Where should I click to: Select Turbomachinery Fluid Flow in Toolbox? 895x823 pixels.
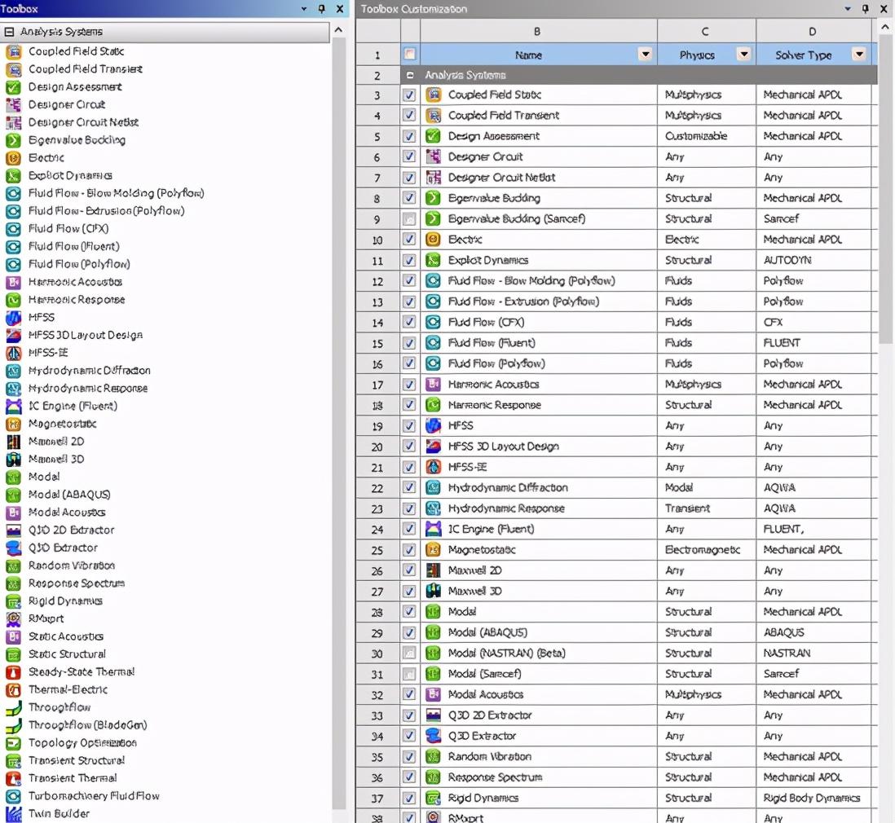point(94,796)
